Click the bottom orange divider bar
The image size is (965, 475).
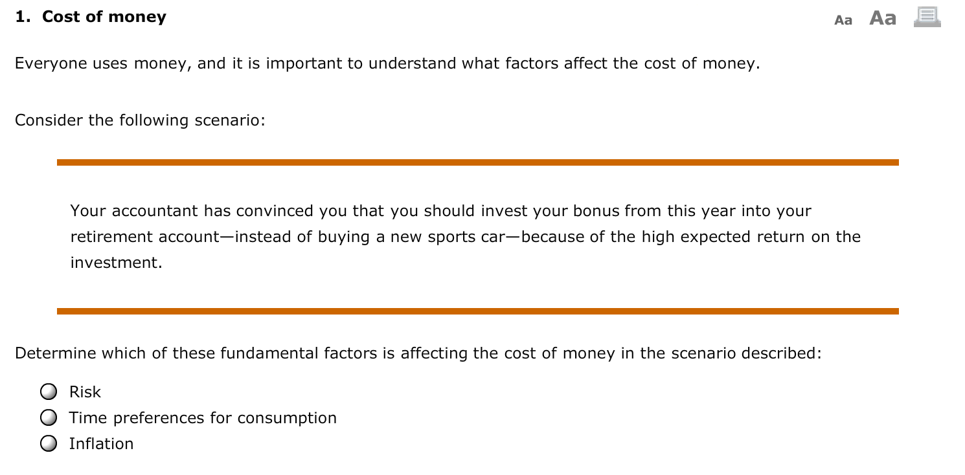coord(478,311)
